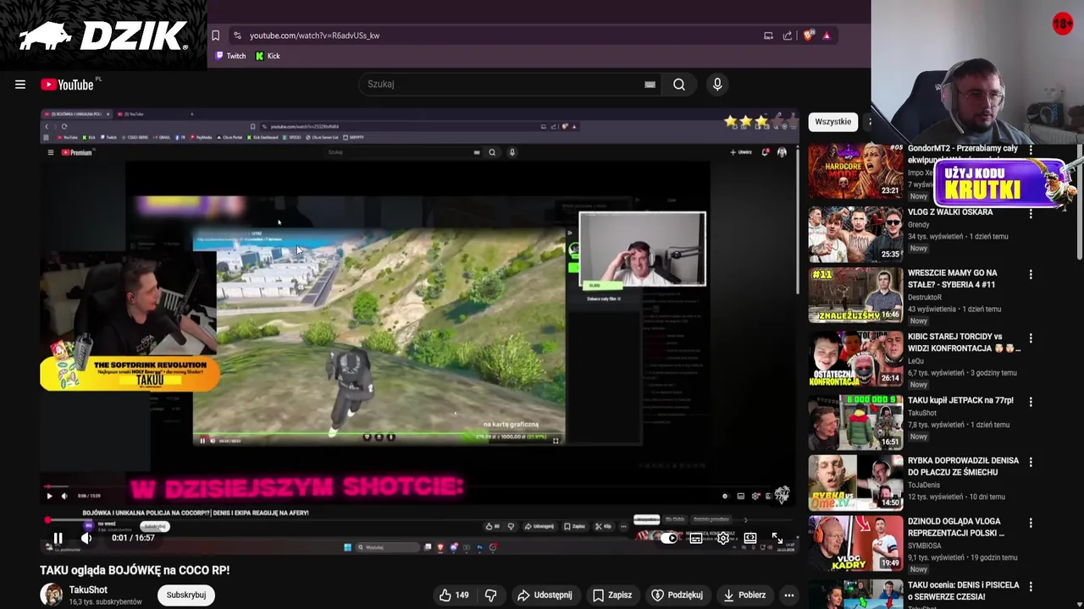1084x609 pixels.
Task: Open player settings gear
Action: [x=723, y=538]
